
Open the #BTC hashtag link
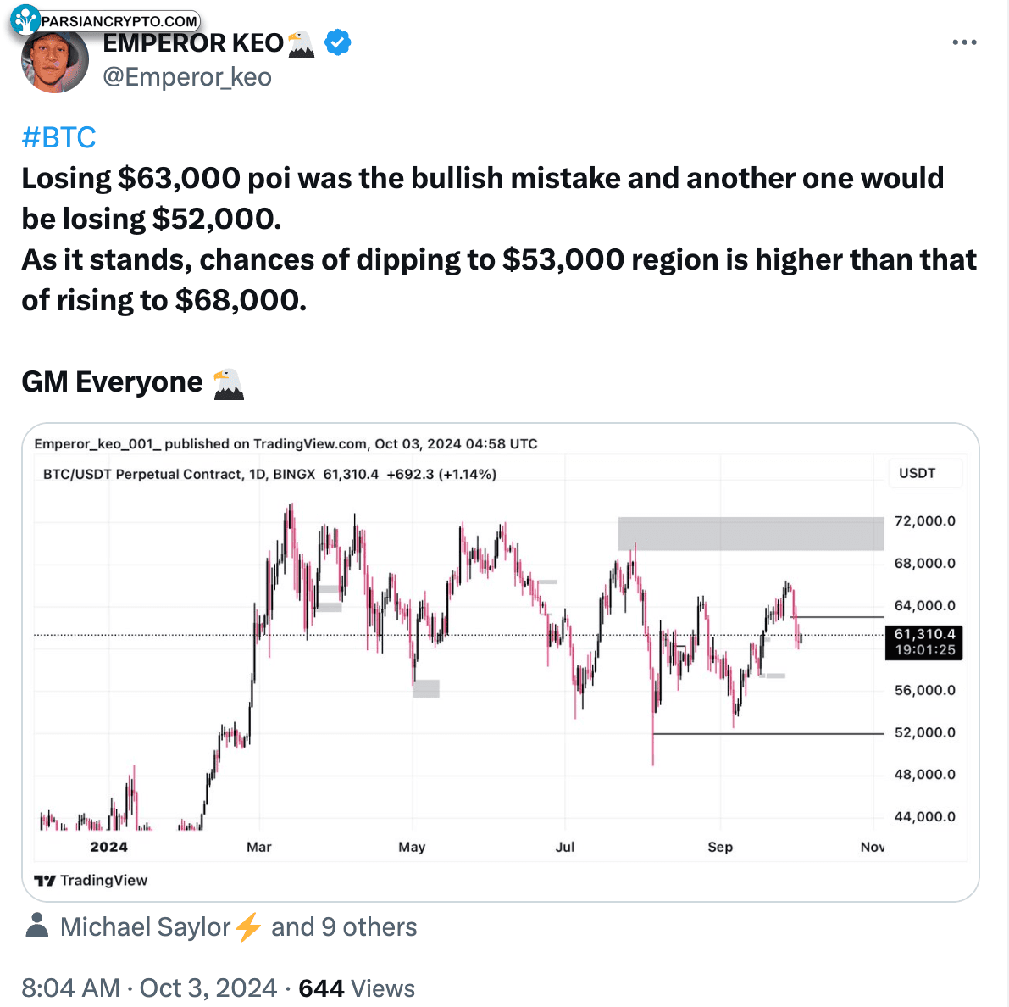[58, 138]
